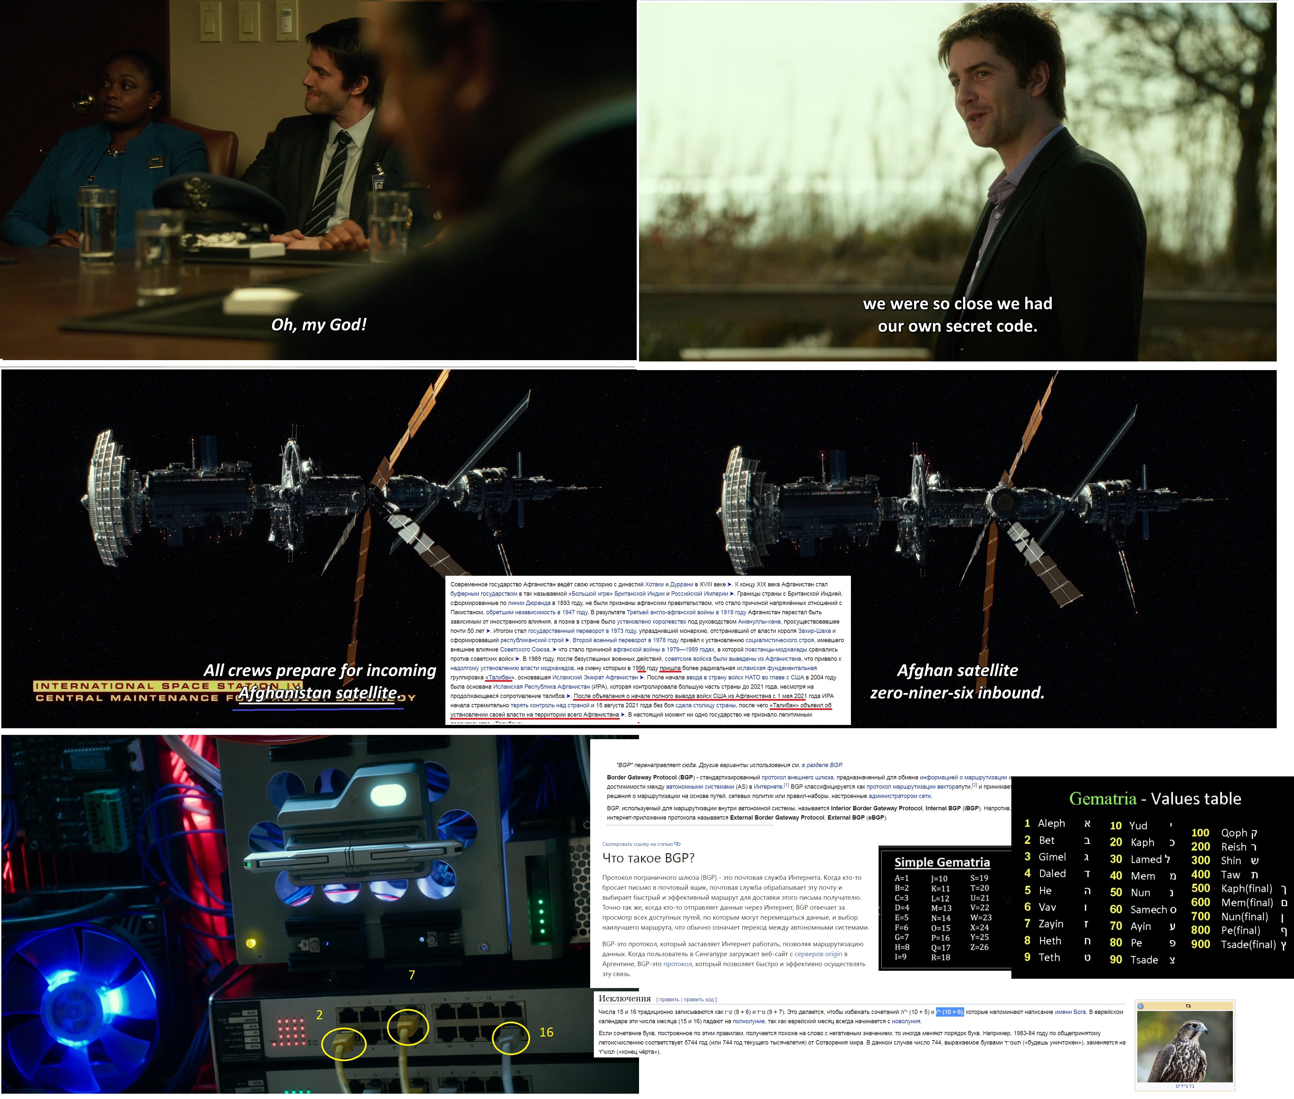Click the править код link
Screen dimensions: 1294x1099
(698, 1000)
